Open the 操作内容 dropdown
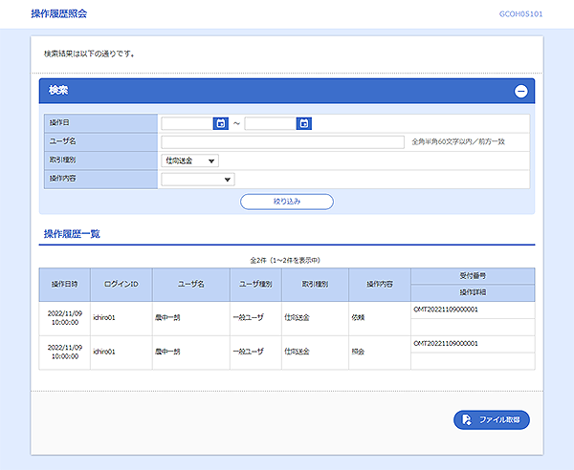The height and width of the screenshot is (470, 574). tap(198, 180)
